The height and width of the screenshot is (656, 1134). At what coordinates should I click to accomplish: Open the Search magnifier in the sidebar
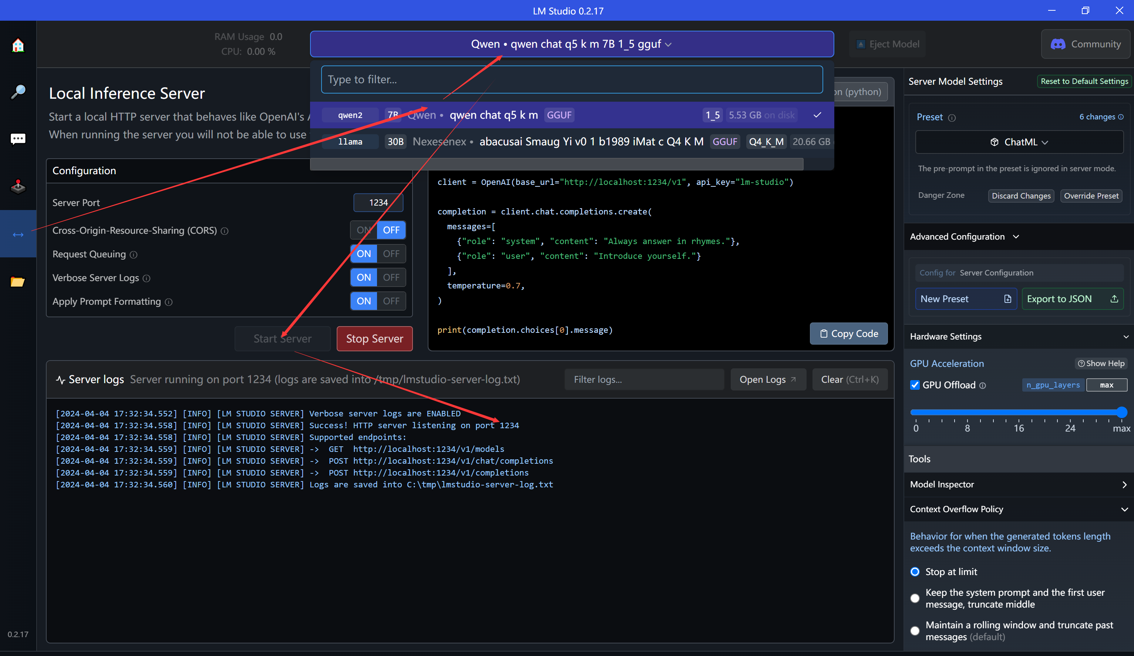pyautogui.click(x=18, y=92)
